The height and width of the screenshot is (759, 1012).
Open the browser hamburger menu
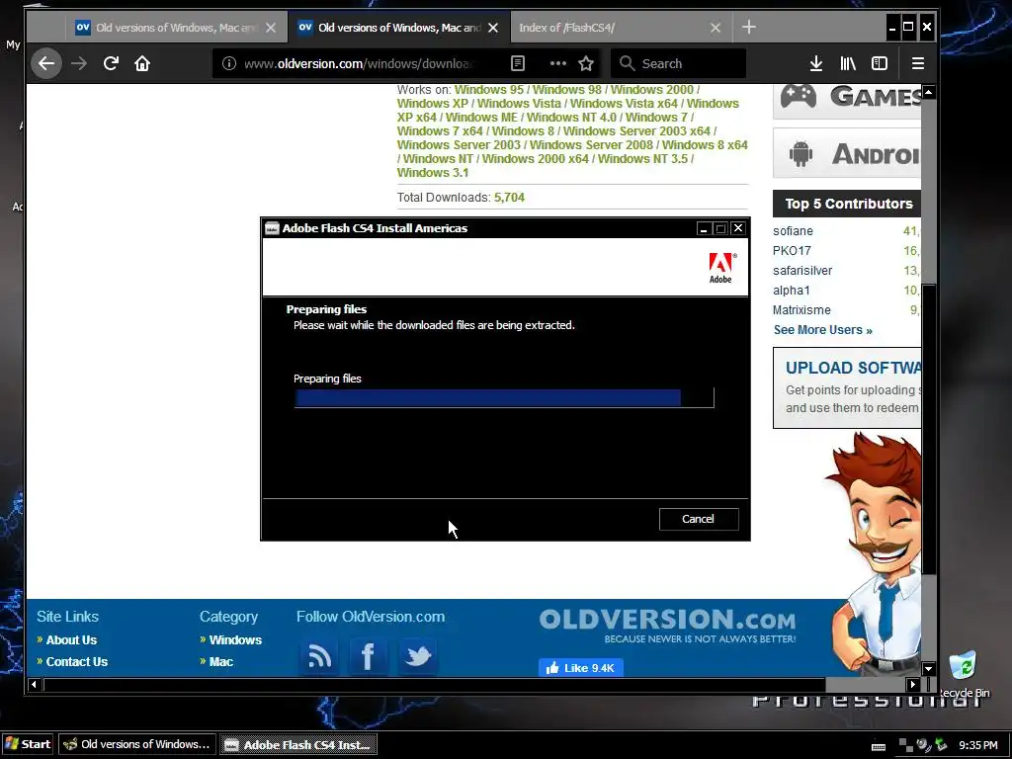point(918,63)
